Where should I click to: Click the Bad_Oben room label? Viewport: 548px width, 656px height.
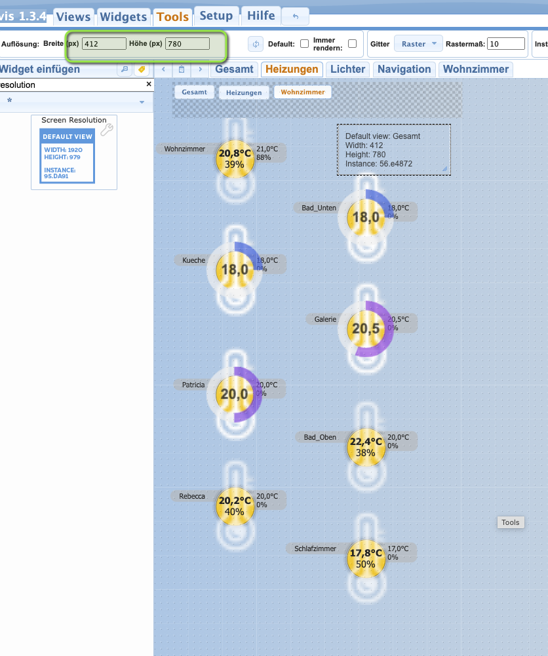(320, 437)
